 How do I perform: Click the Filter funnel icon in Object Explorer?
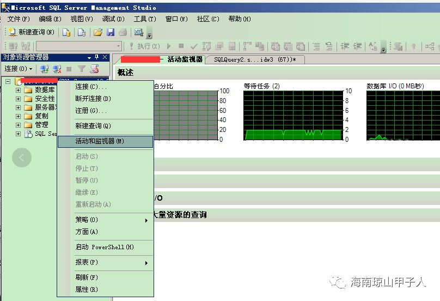pos(82,69)
